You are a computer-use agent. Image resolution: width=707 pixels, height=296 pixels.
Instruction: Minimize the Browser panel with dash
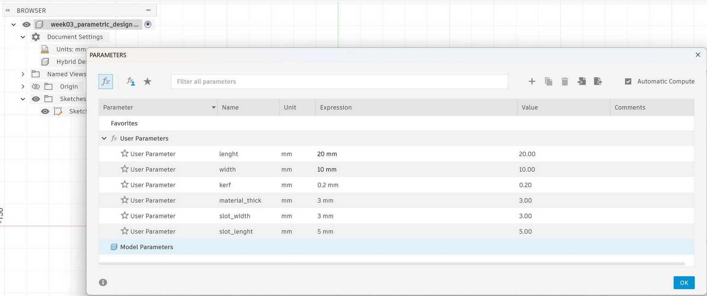coord(148,10)
